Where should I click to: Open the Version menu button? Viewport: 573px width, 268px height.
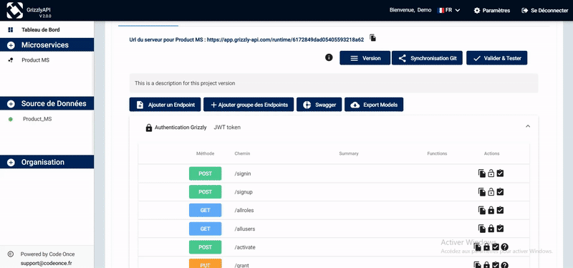coord(365,58)
